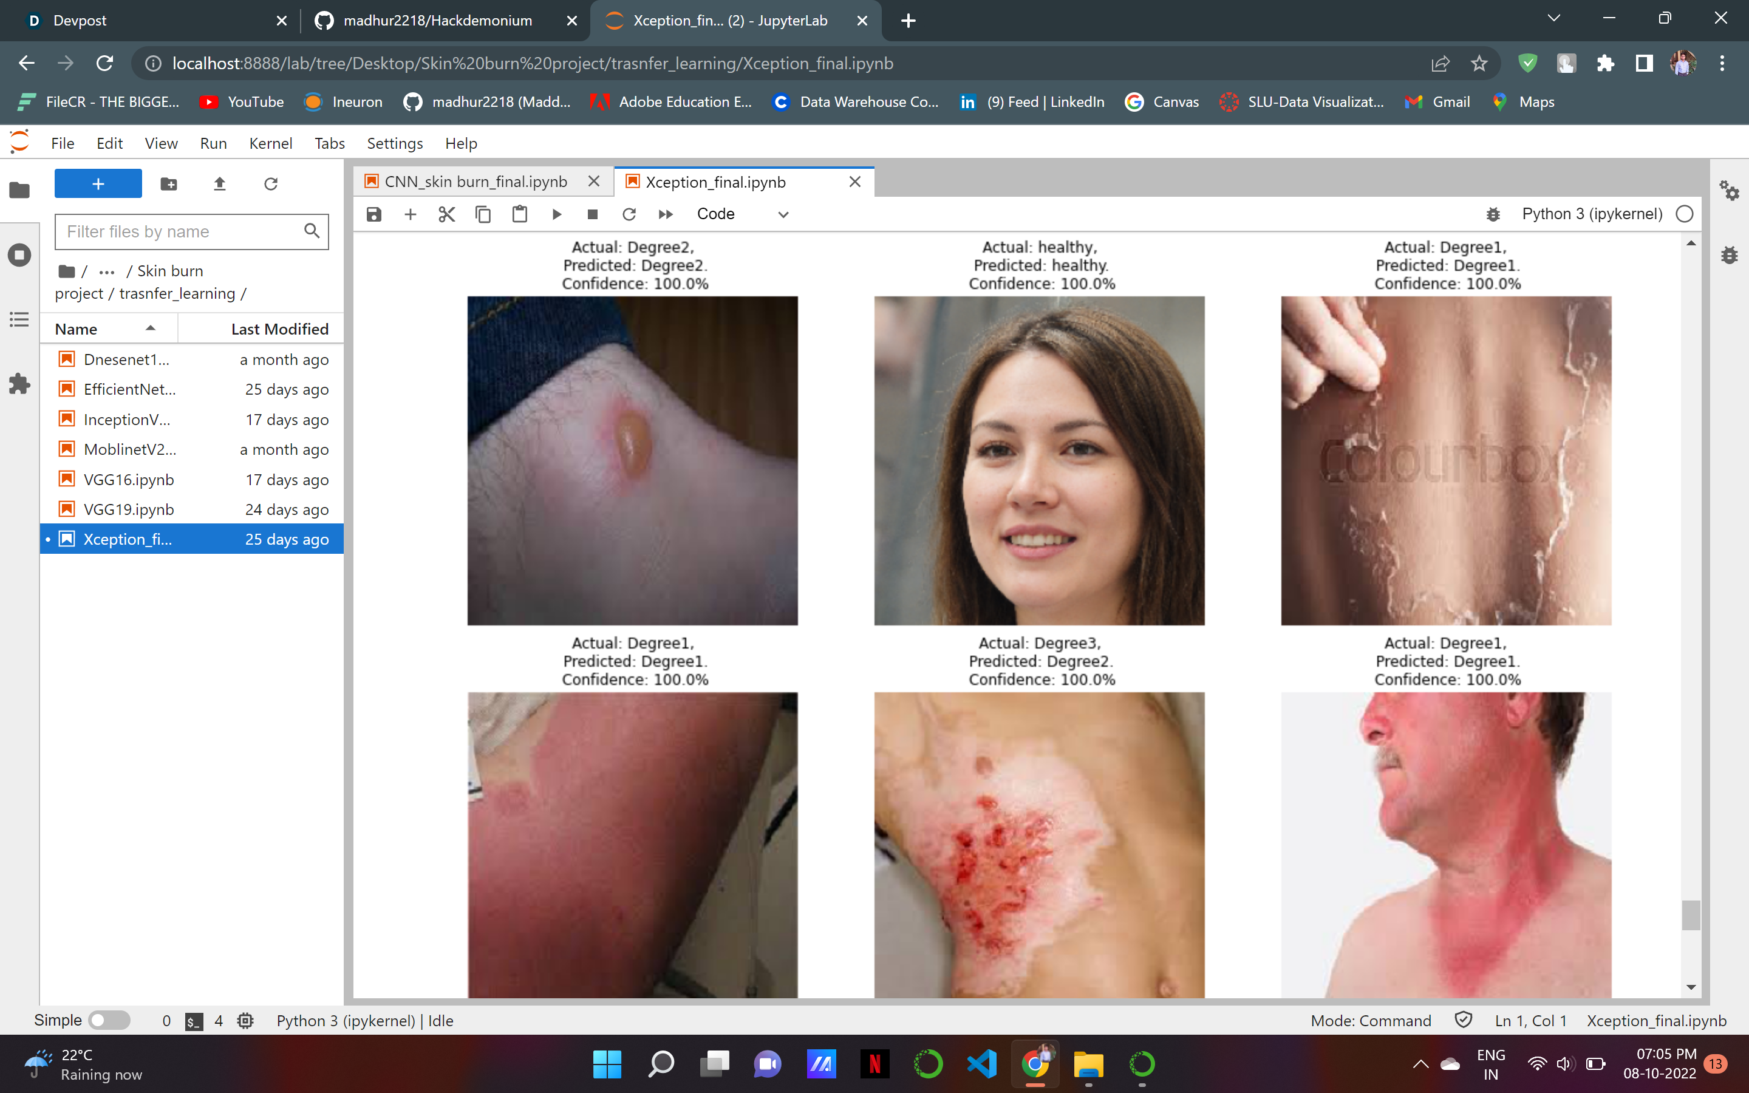Open the Code cell type dropdown
Screen dimensions: 1749x1093
coord(742,214)
